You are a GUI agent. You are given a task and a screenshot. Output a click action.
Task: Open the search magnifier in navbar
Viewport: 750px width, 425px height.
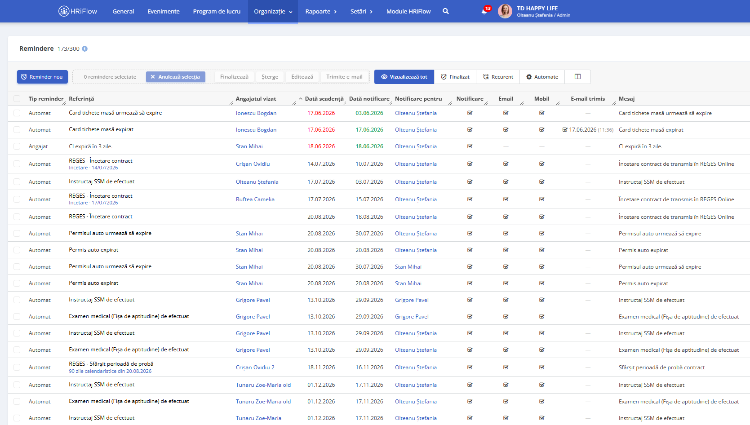pyautogui.click(x=445, y=11)
